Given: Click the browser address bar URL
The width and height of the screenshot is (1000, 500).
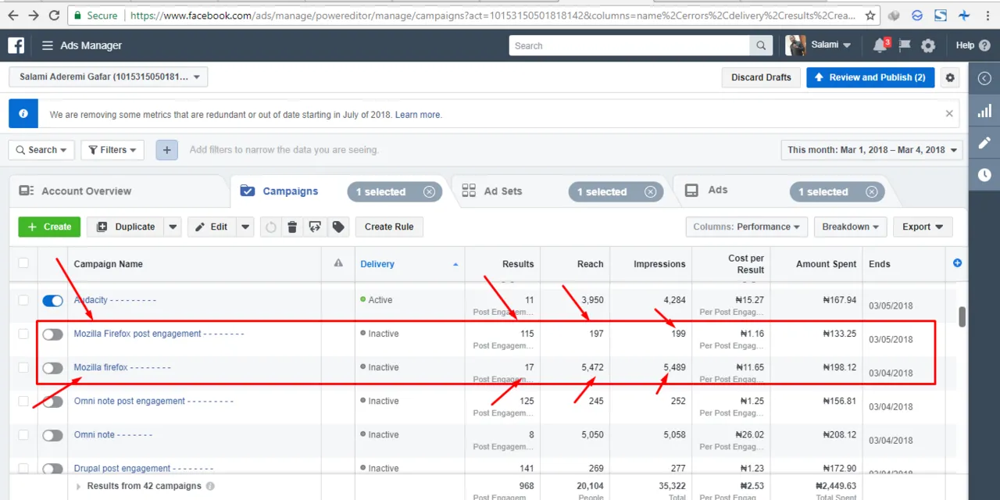Looking at the screenshot, I should click(491, 15).
